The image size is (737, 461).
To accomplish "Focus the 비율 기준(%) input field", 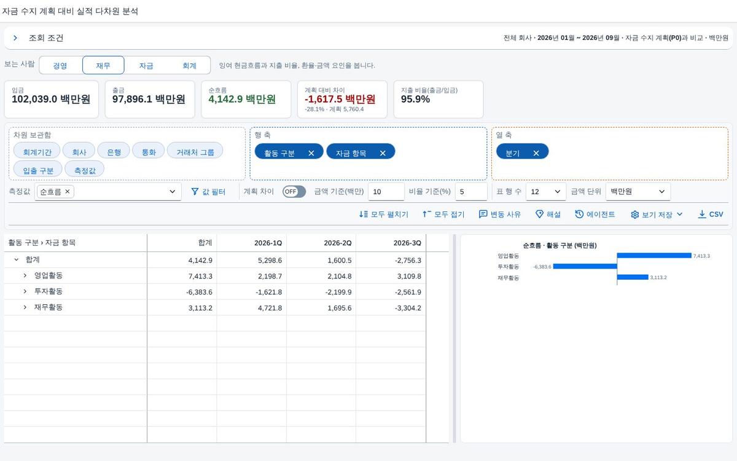I will [471, 192].
